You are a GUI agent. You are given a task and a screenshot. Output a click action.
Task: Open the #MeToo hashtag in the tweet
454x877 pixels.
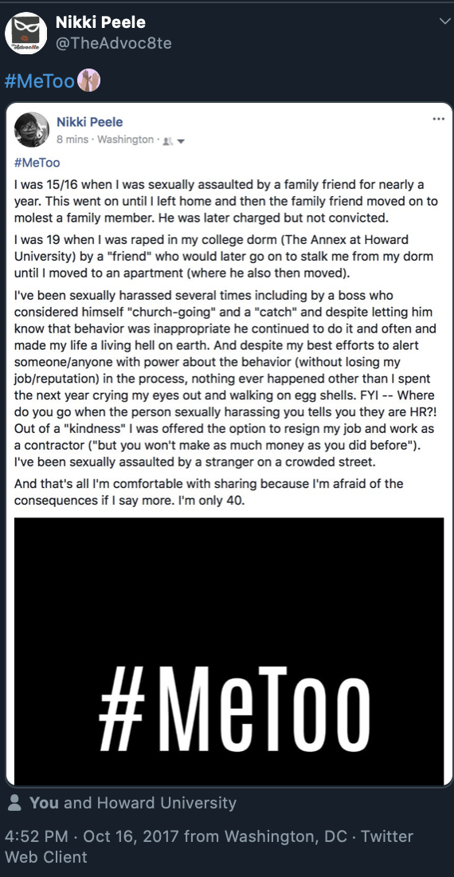[40, 81]
